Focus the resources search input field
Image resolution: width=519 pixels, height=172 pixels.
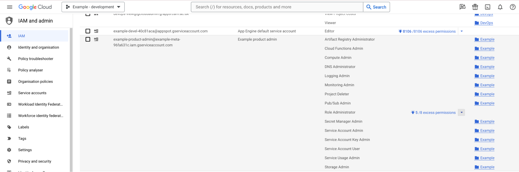(x=277, y=7)
